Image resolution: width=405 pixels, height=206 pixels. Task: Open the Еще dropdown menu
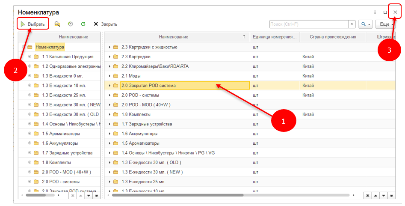coord(387,24)
